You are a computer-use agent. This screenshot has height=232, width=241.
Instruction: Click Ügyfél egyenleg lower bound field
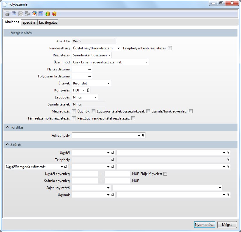coord(85,174)
